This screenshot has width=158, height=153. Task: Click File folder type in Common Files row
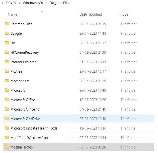click(129, 24)
